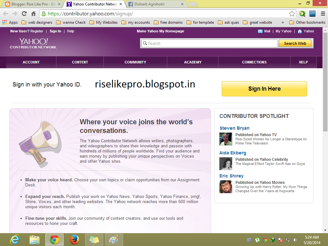Screen dimensions: 328x246
Task: Open the Apps grid shortcut
Action: click(10, 22)
